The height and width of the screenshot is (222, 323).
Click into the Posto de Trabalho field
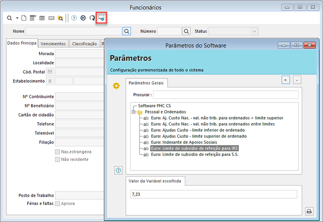click(x=80, y=195)
